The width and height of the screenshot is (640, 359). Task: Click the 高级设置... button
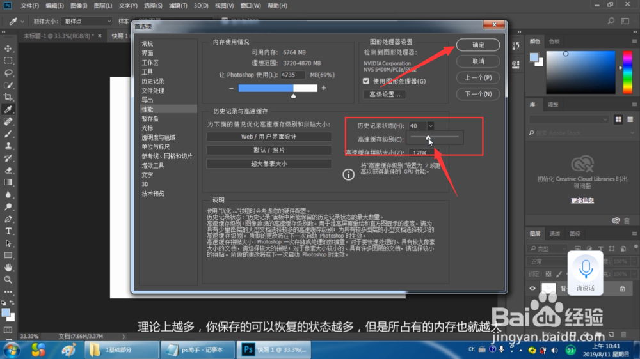point(385,95)
